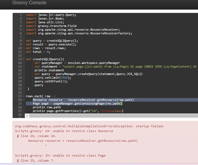Click 'pageManager.getContainingPage(res.path)' in the editor
198x165 pixels.
tap(88, 103)
